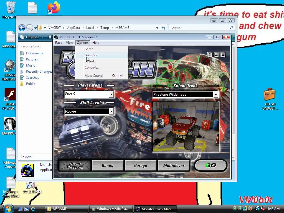Open recent pages dropdown in Explorer
284x213 pixels.
click(35, 28)
